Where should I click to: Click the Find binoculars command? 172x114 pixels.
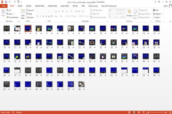click(x=156, y=10)
